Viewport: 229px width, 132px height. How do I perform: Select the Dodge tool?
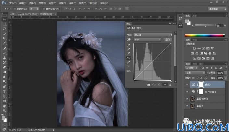[x=4, y=82]
